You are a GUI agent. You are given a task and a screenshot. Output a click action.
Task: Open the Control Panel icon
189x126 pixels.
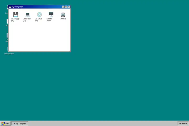click(51, 15)
